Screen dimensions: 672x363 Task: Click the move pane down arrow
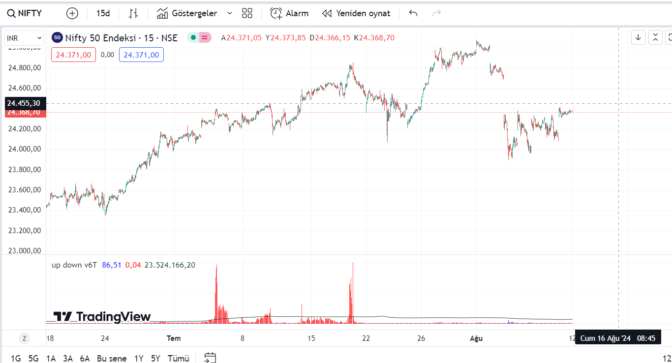639,37
